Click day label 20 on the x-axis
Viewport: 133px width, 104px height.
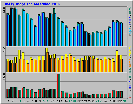(x=82, y=101)
